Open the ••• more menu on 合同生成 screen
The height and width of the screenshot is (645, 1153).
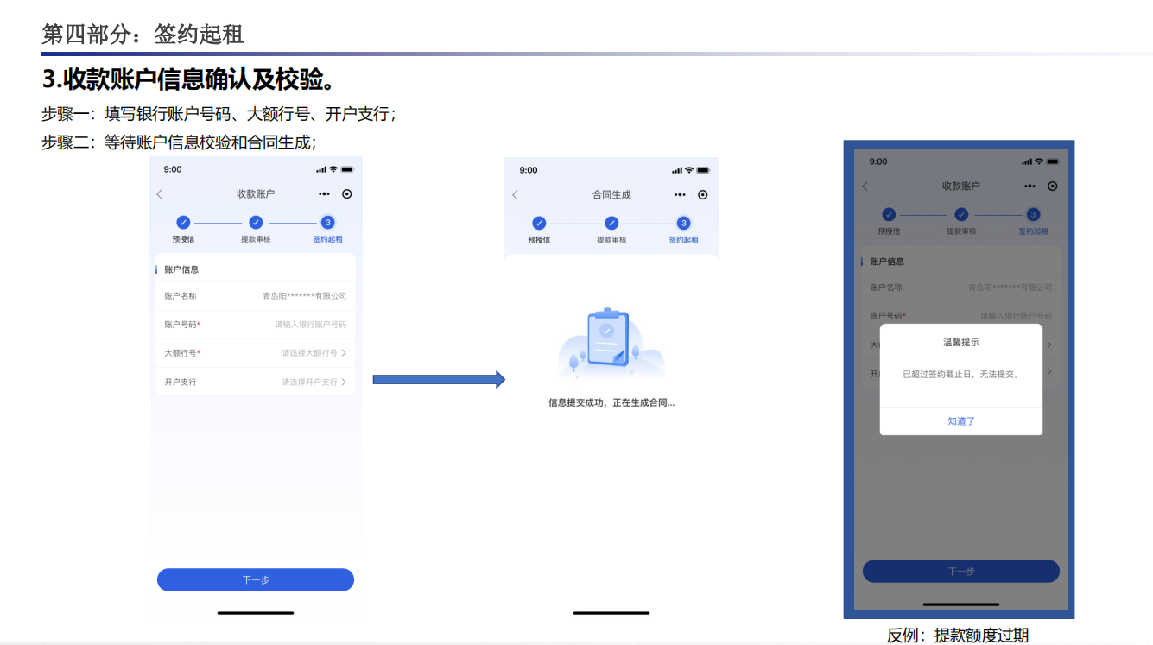[x=680, y=195]
